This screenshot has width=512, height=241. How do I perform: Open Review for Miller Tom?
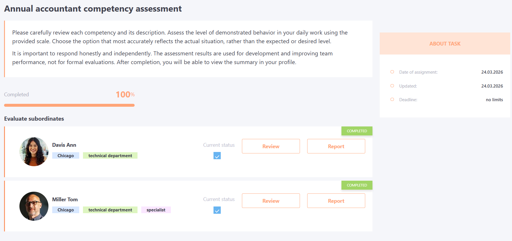click(271, 201)
